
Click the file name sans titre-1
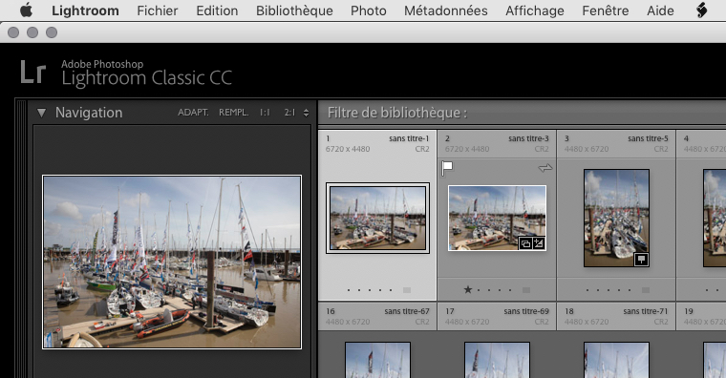[409, 138]
